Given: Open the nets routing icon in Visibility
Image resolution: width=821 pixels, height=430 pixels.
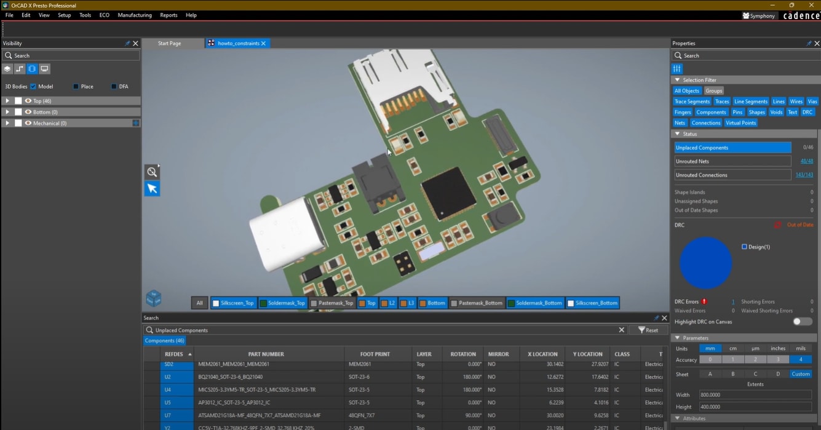Looking at the screenshot, I should click(20, 69).
